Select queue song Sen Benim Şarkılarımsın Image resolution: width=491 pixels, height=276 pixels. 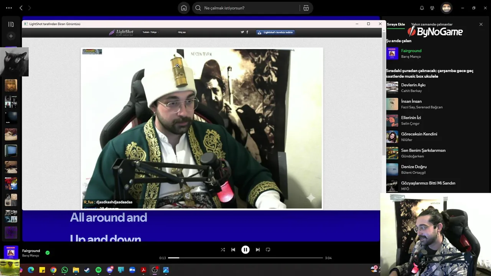click(423, 150)
